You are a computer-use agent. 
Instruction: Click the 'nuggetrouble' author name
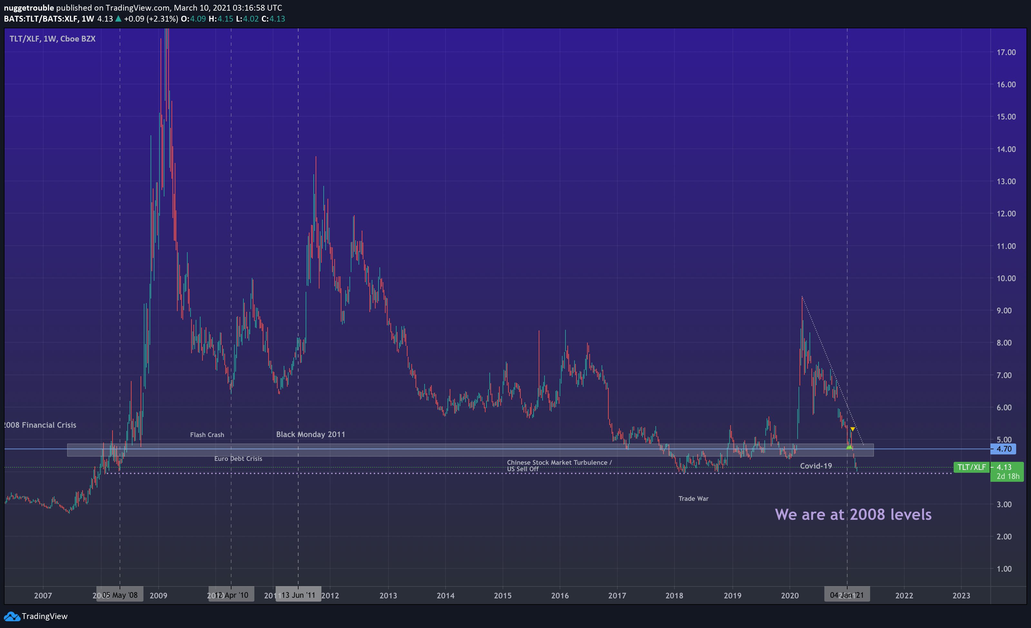click(29, 8)
